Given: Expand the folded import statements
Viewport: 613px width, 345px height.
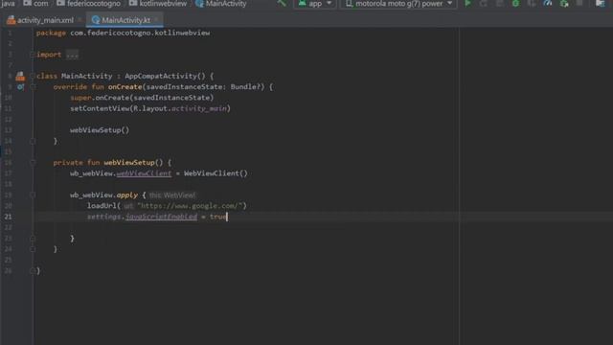Looking at the screenshot, I should point(33,55).
